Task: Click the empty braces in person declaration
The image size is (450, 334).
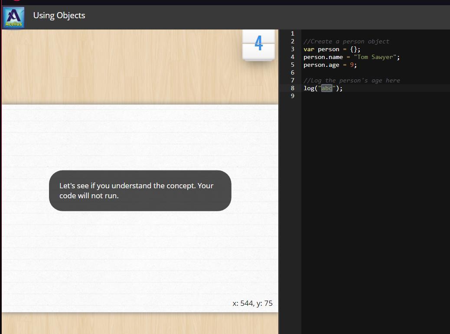Action: tap(353, 49)
